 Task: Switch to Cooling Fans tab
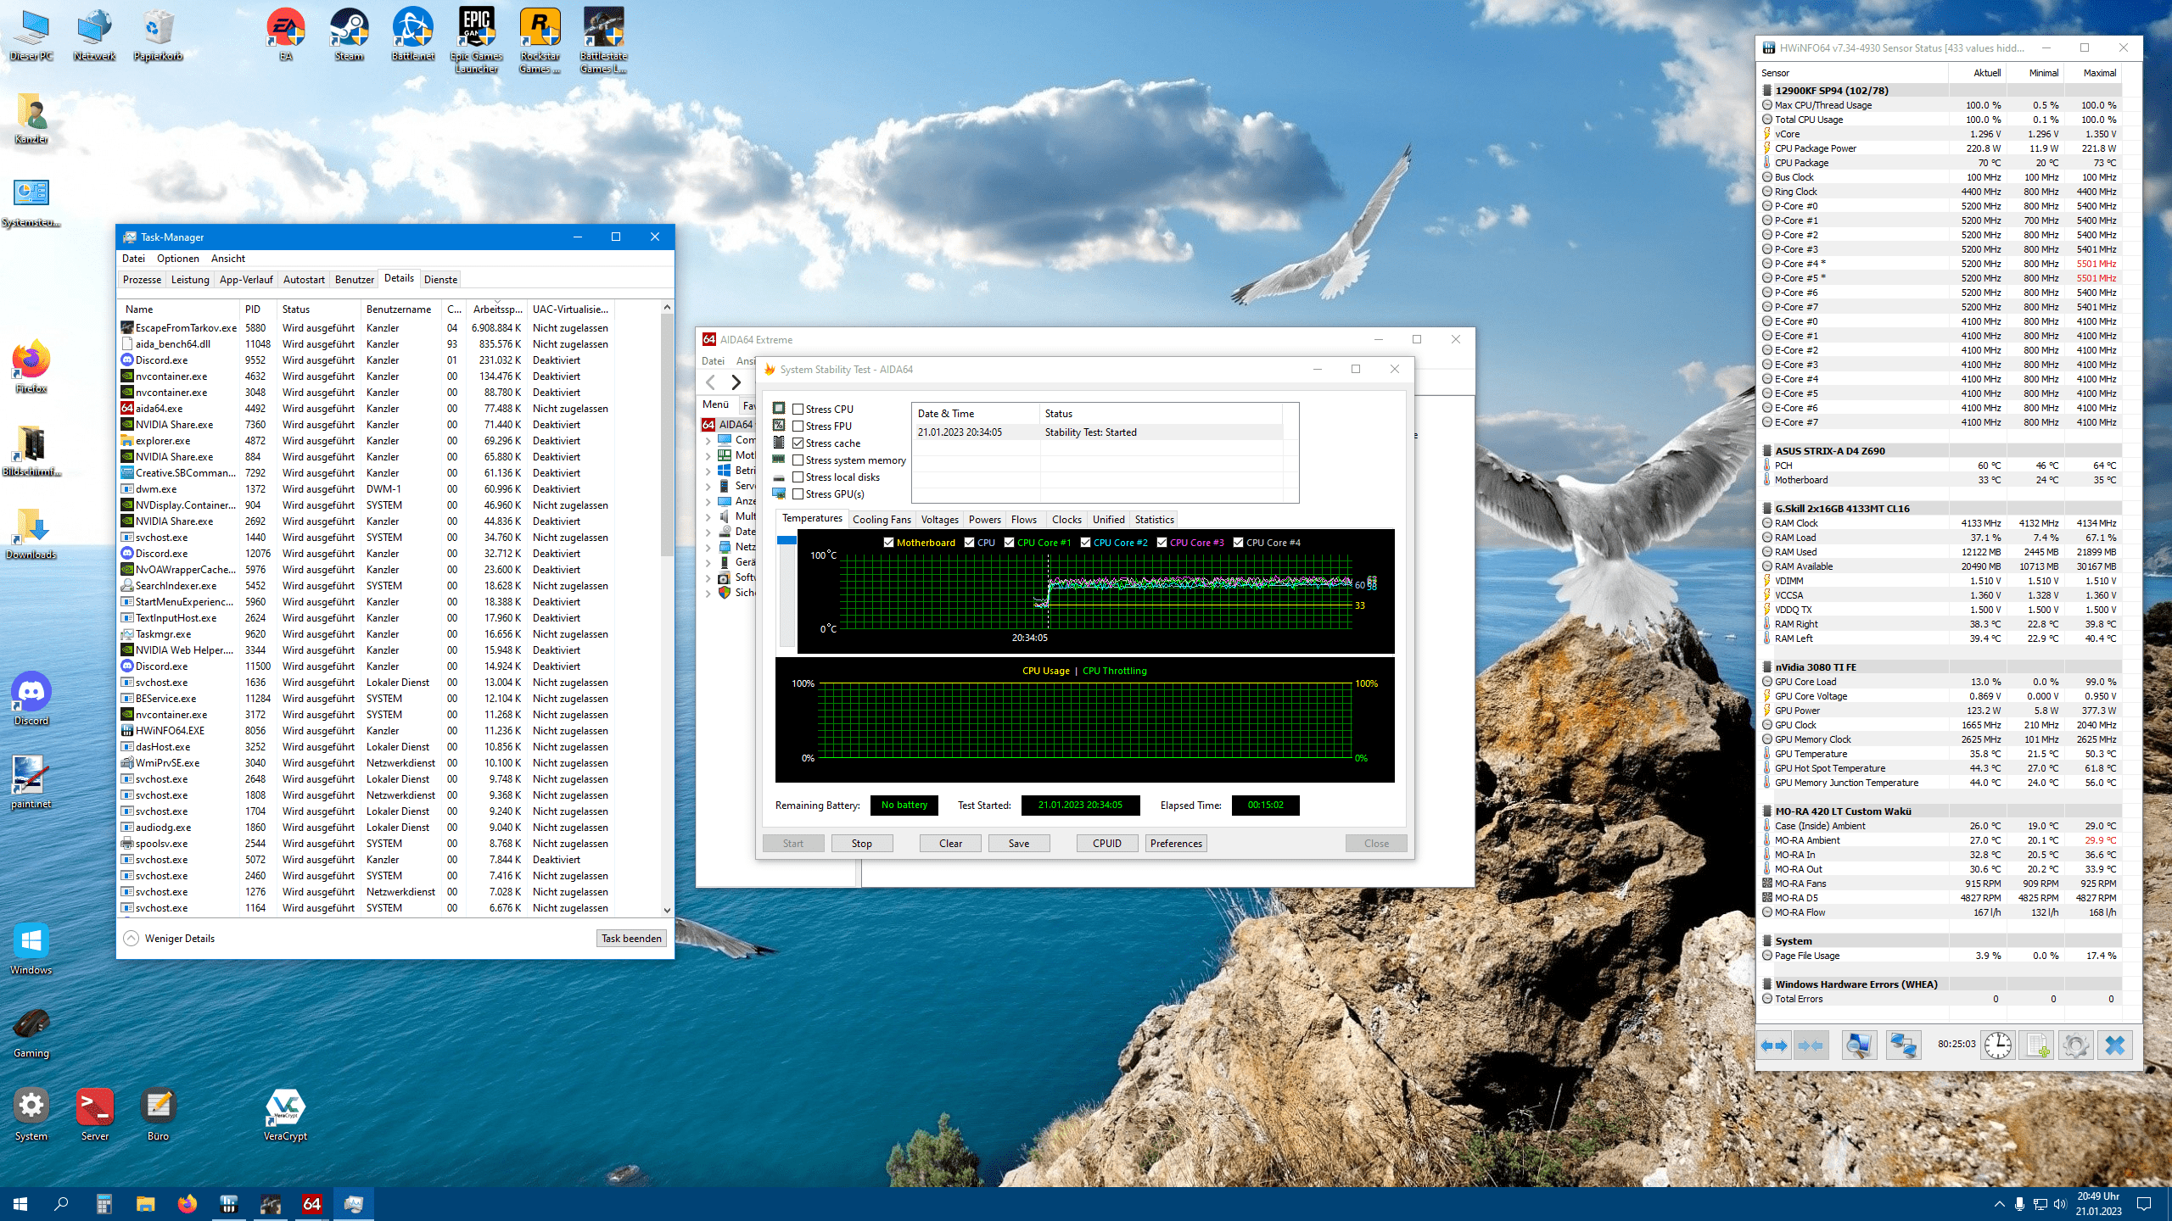coord(882,520)
